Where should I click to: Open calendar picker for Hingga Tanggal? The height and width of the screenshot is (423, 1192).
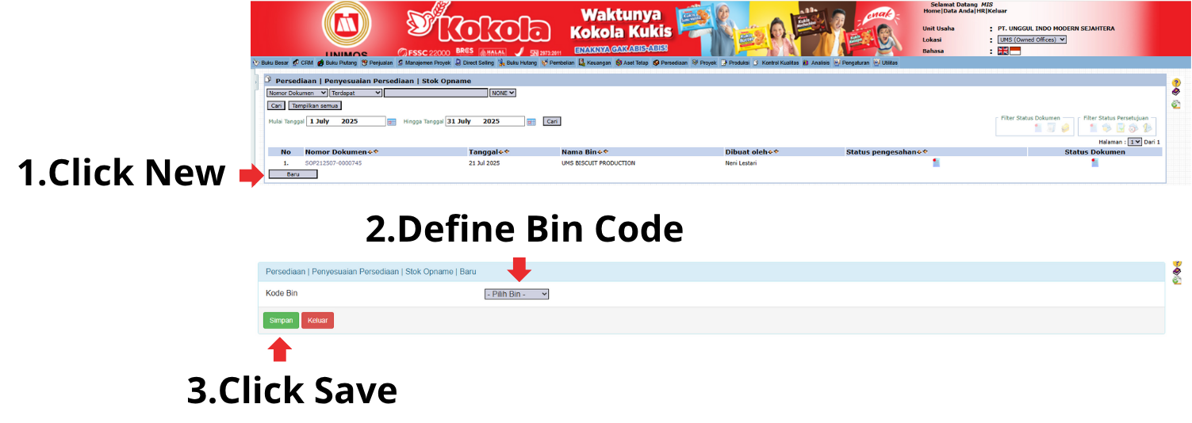point(531,122)
